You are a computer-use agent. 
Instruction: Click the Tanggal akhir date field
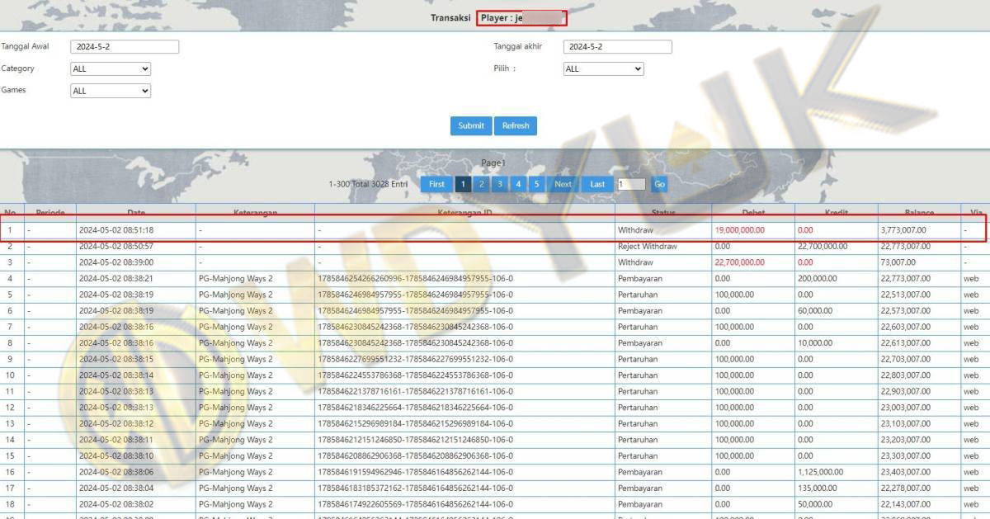tap(618, 47)
